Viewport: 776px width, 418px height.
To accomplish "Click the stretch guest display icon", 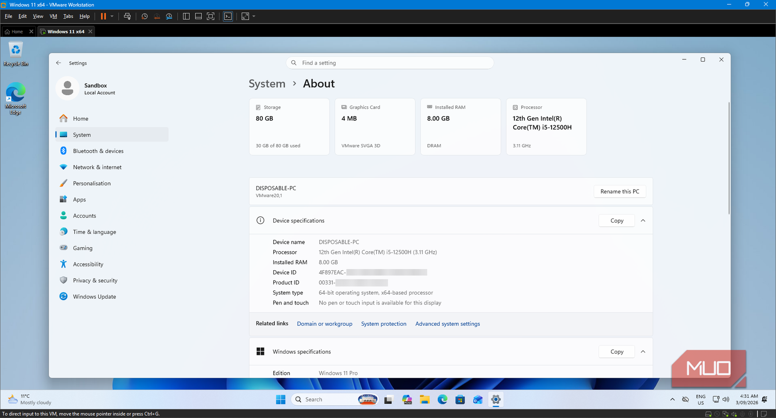I will click(x=245, y=16).
